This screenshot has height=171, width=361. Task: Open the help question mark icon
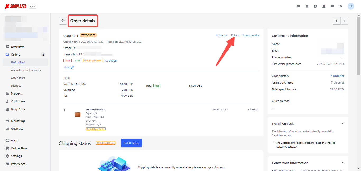pyautogui.click(x=315, y=6)
